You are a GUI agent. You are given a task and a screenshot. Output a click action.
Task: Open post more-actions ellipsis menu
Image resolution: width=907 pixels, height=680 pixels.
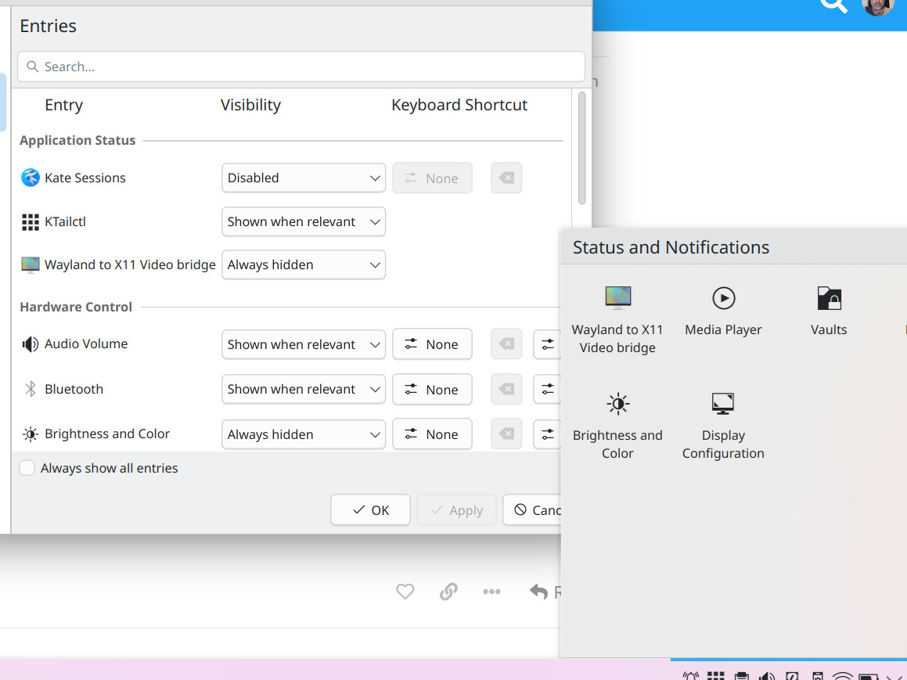(491, 592)
